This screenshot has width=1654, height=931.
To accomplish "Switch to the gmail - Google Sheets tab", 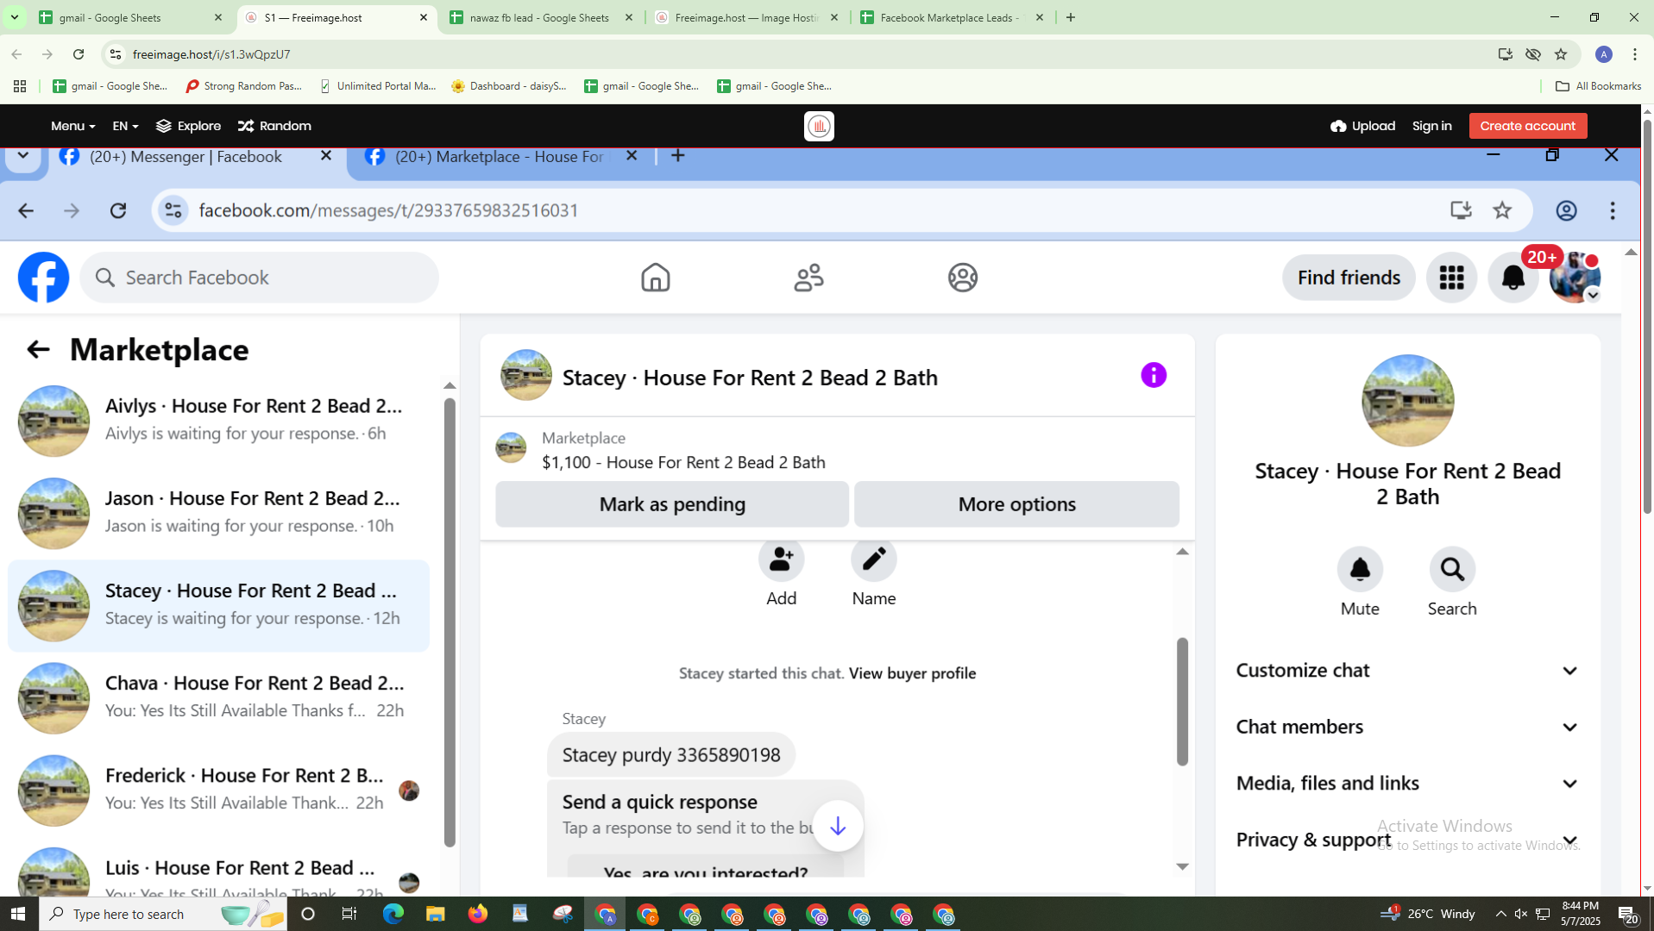I will click(x=129, y=17).
